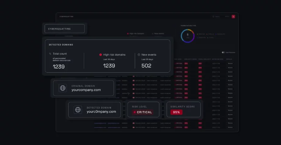Click the globe icon beside yourcompany.com
The width and height of the screenshot is (281, 145).
(x=63, y=88)
